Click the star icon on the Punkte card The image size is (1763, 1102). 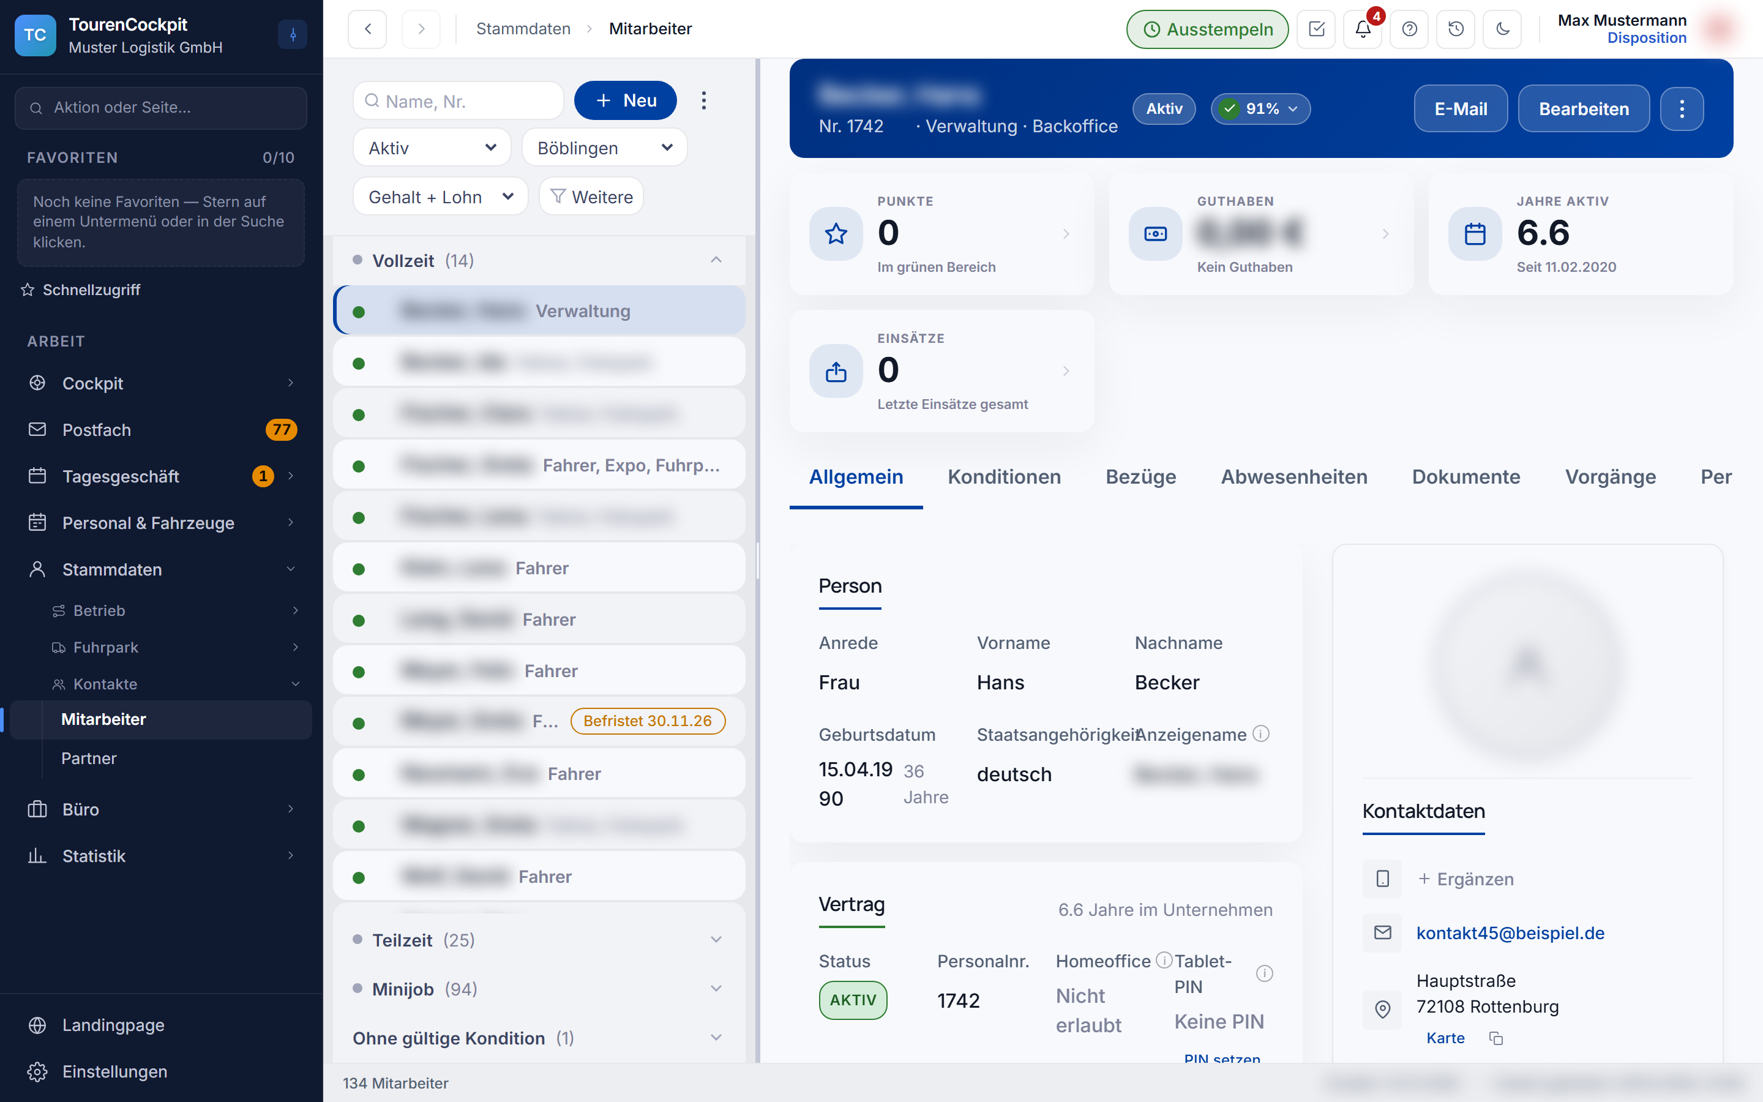pos(836,234)
